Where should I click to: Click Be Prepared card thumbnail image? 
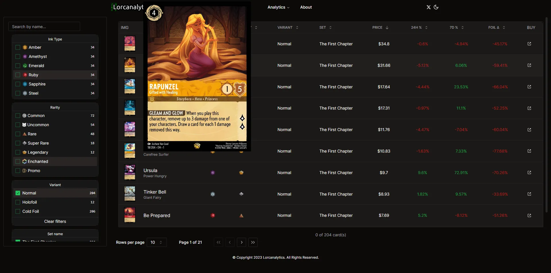[130, 215]
